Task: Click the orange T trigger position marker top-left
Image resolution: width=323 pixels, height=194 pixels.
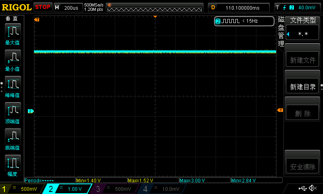Action: tap(37, 19)
